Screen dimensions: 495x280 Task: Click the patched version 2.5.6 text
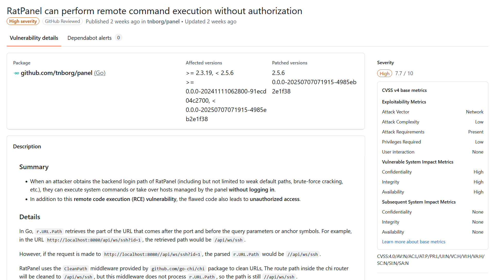[278, 73]
